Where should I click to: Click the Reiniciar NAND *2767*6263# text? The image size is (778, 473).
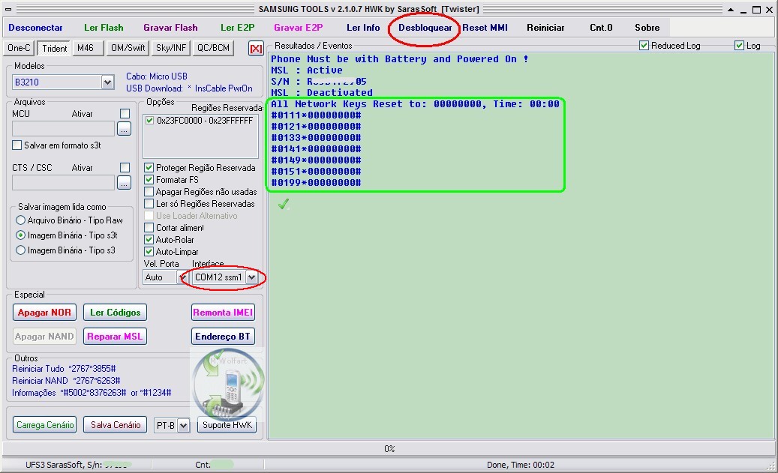(x=66, y=381)
